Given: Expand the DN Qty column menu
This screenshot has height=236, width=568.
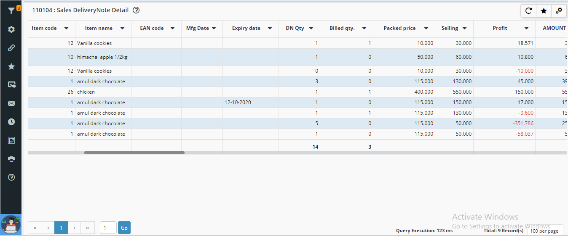Looking at the screenshot, I should [311, 29].
